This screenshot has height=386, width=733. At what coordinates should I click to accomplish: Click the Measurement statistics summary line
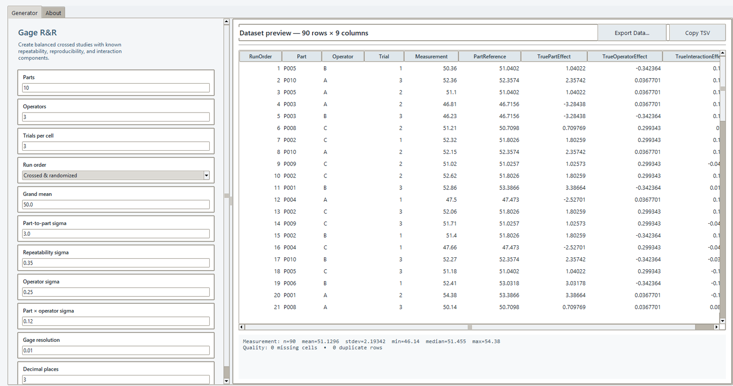371,341
